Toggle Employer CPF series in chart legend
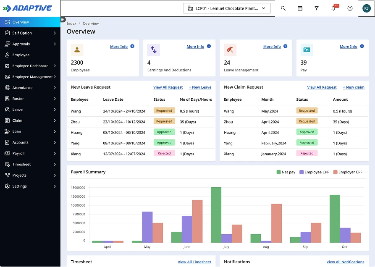 coord(348,172)
